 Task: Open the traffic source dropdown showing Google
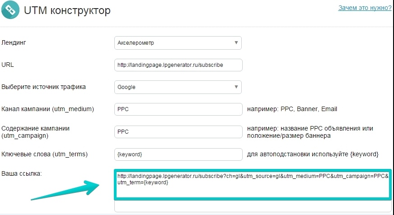pyautogui.click(x=178, y=87)
